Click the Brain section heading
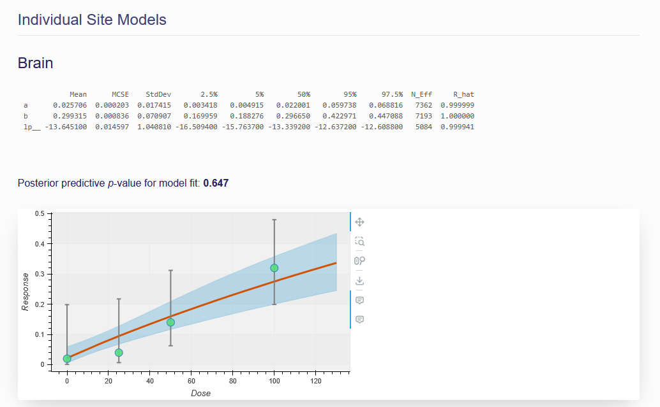This screenshot has width=660, height=407. click(x=35, y=63)
